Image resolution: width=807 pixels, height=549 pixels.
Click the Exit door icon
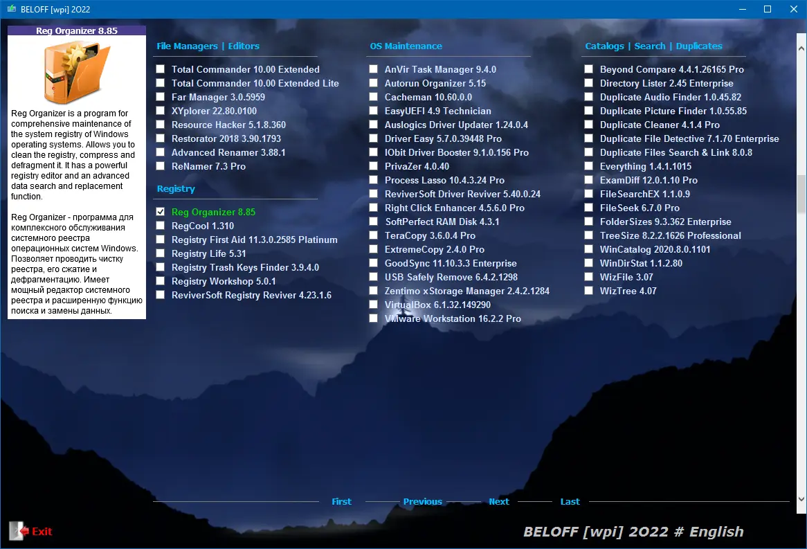click(19, 531)
